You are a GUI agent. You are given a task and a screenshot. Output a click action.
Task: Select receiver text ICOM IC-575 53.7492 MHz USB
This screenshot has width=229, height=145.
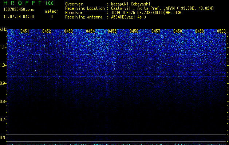pos(146,13)
